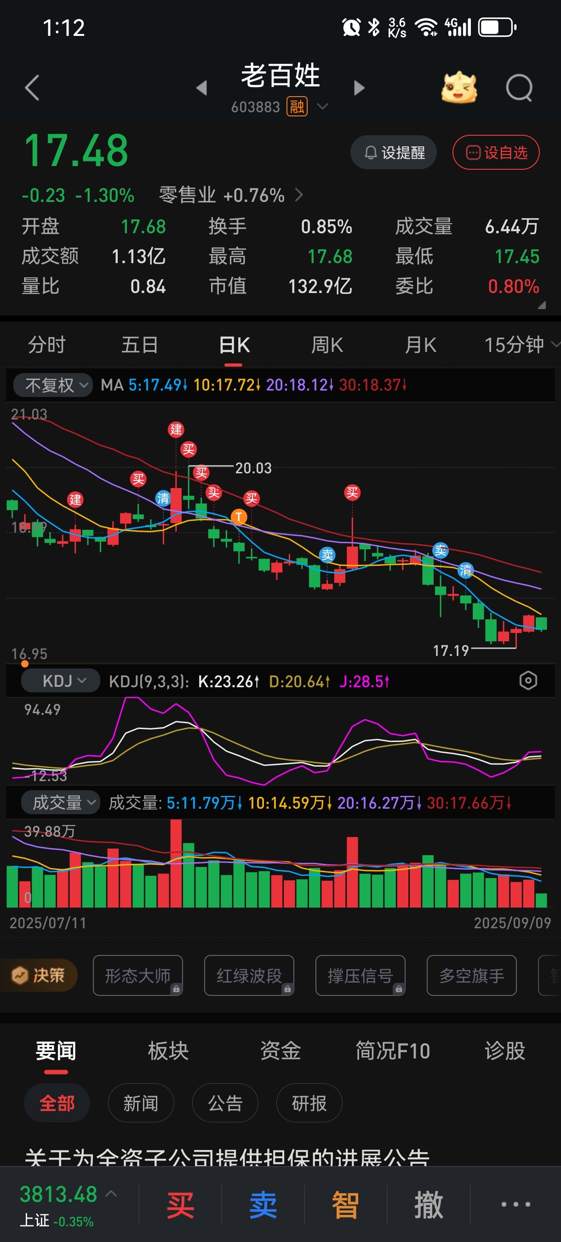
Task: Tap the Bluetooth status icon
Action: pyautogui.click(x=373, y=28)
